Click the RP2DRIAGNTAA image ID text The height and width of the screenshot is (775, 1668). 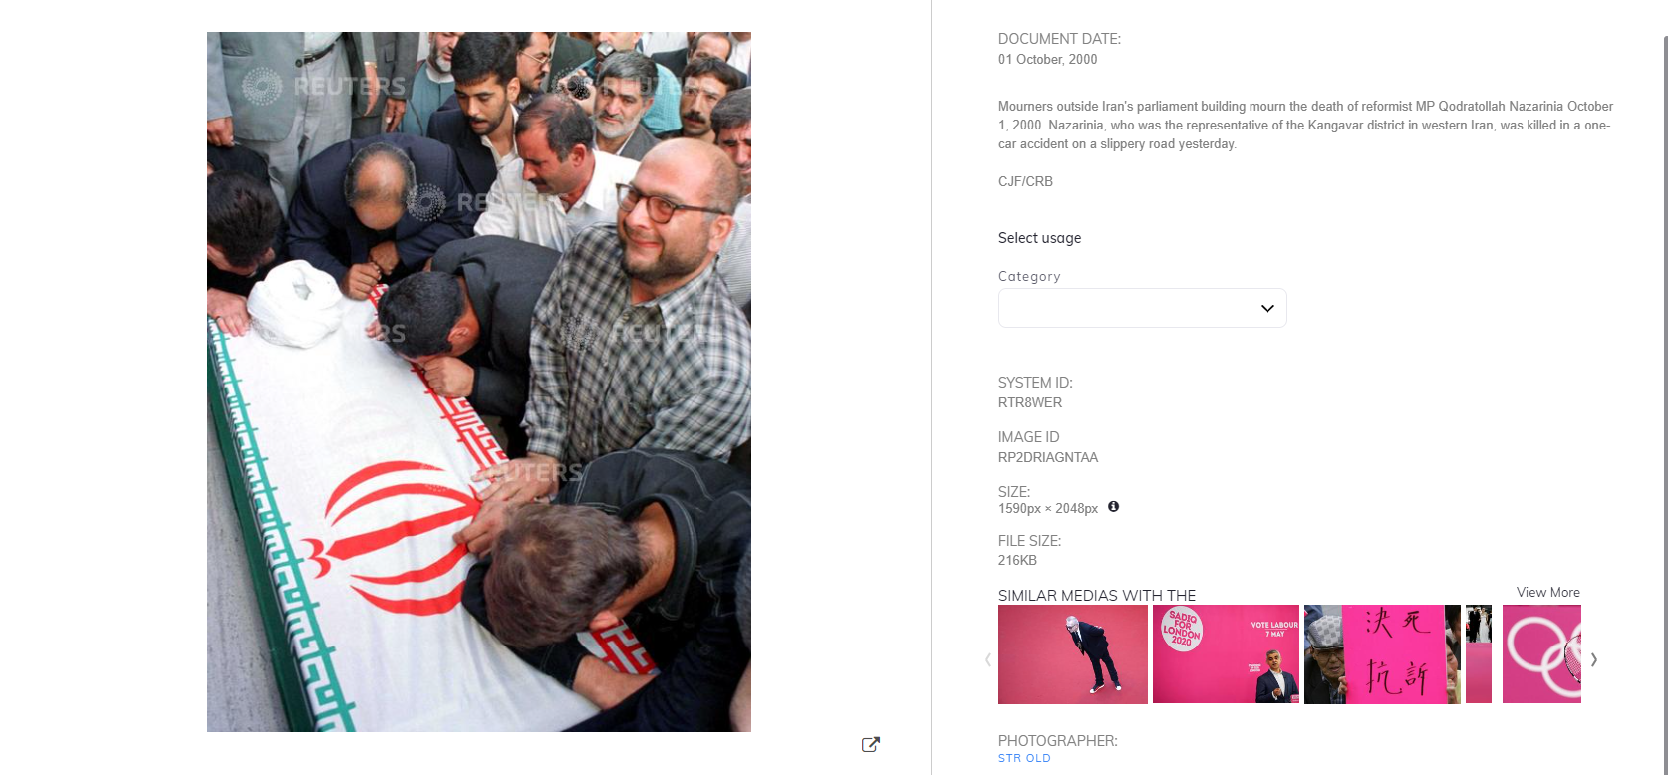point(1048,457)
